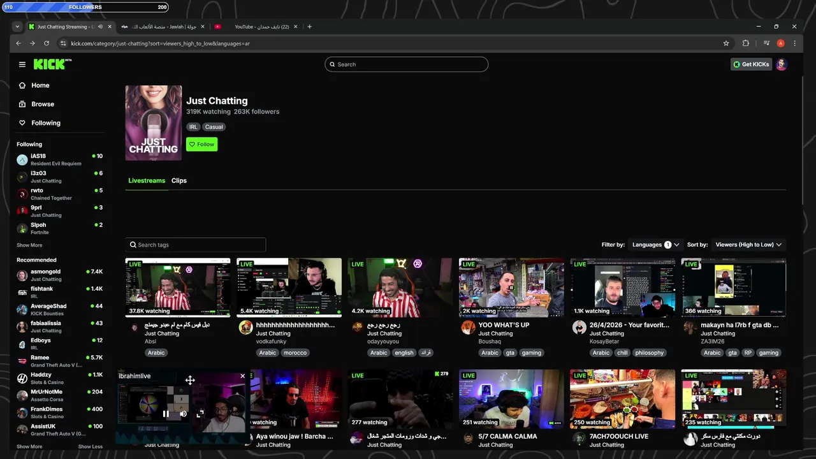The width and height of the screenshot is (816, 459).
Task: Expand the mini player to full view
Action: pos(200,414)
